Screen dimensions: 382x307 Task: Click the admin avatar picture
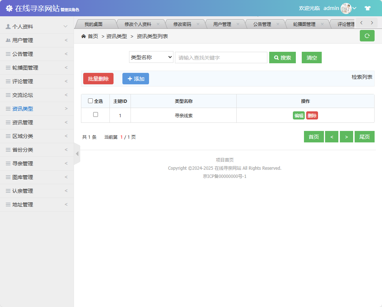pos(346,8)
